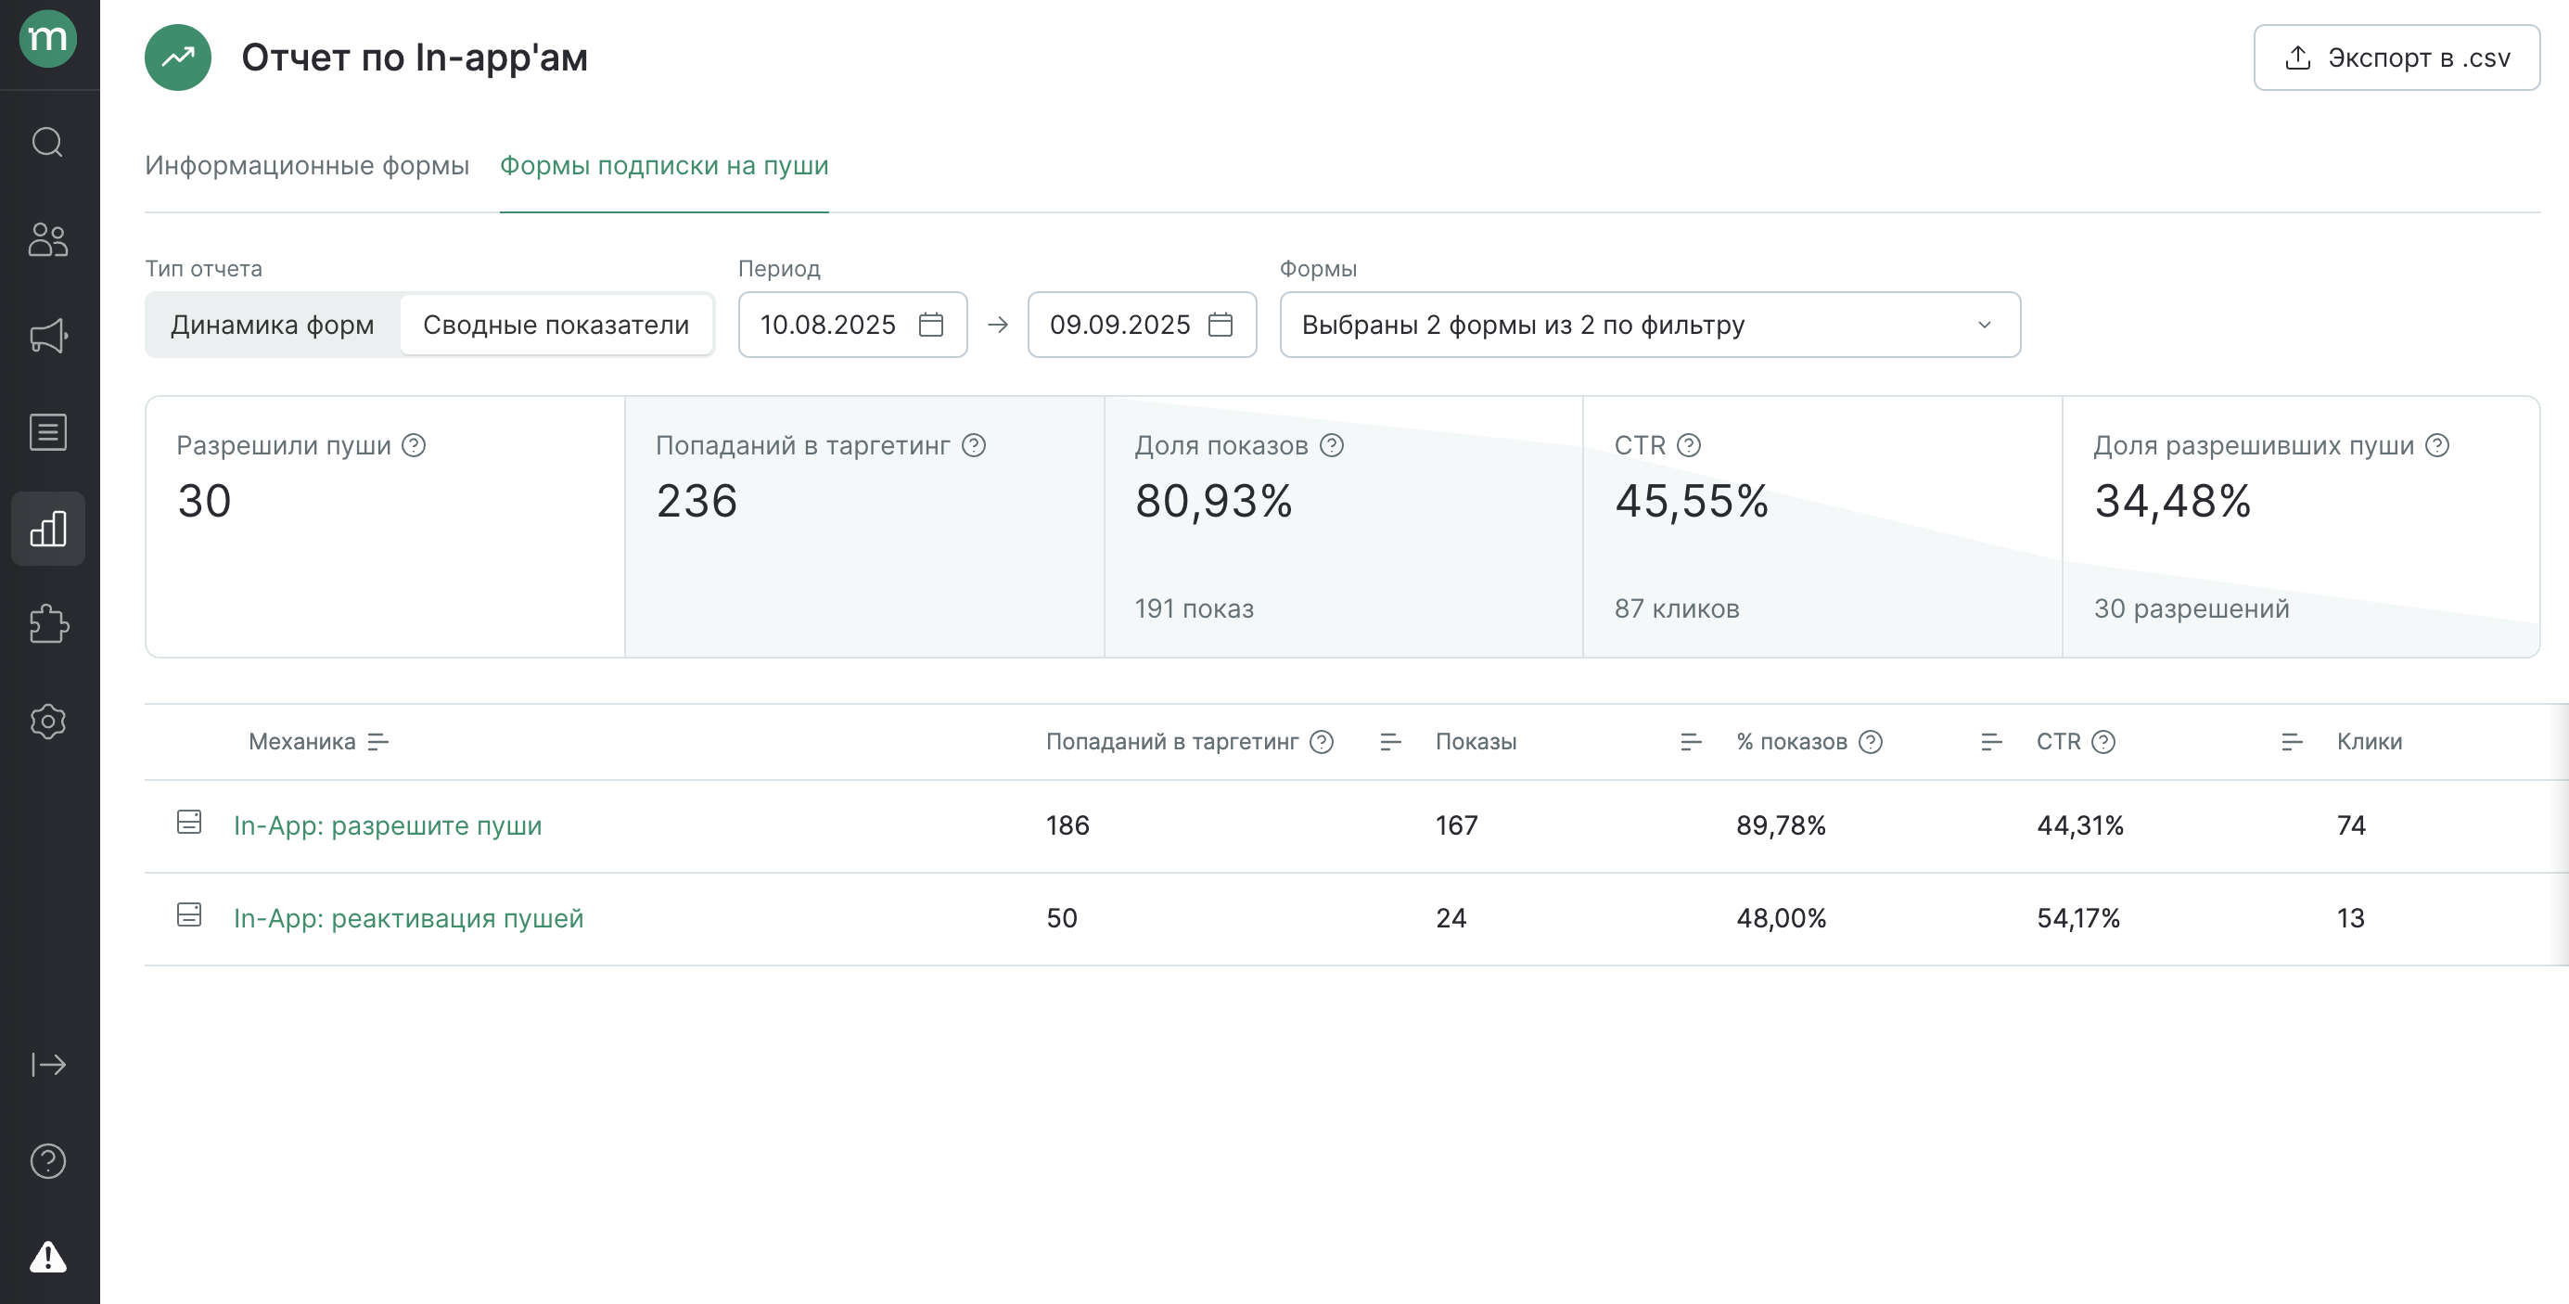Show help for % показов column
The height and width of the screenshot is (1304, 2569).
pyautogui.click(x=1871, y=742)
